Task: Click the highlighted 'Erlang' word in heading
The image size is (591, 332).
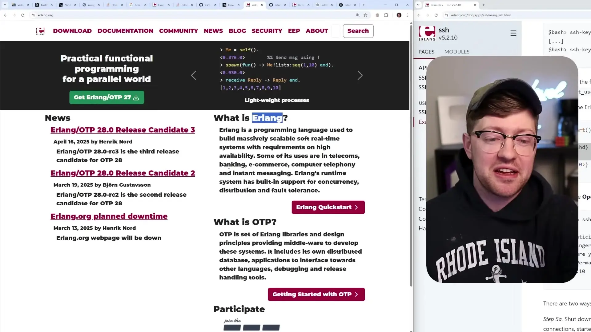Action: (x=267, y=118)
